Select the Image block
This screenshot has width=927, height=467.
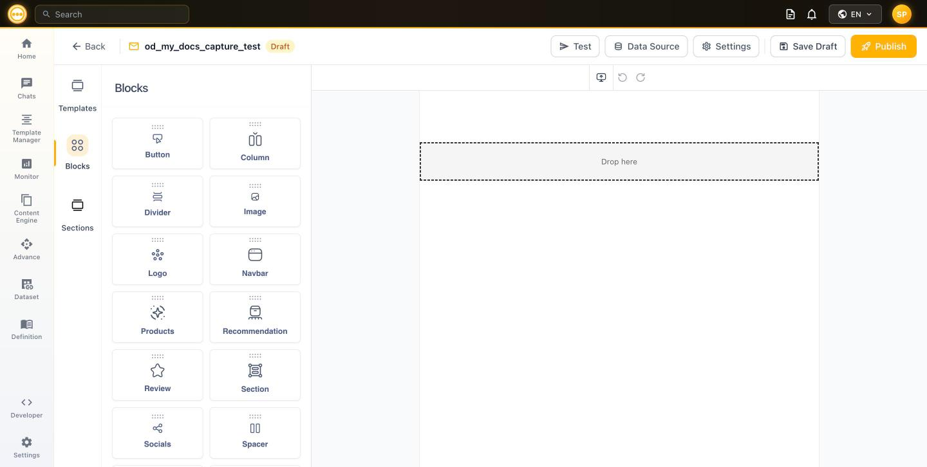pos(255,201)
